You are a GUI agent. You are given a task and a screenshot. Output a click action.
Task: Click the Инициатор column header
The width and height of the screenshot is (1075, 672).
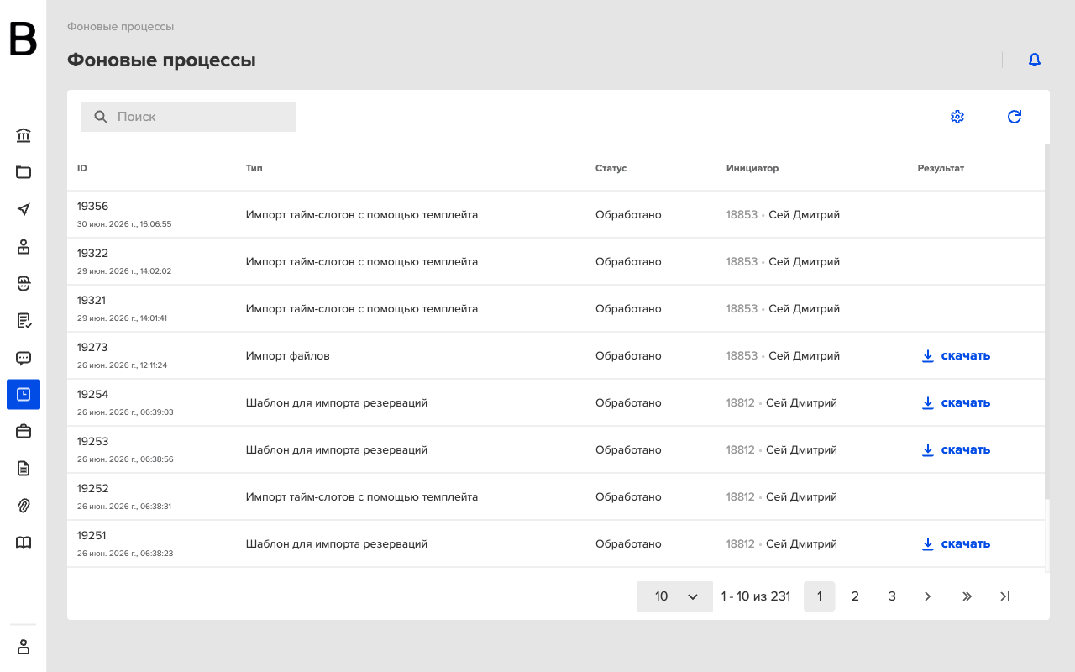coord(752,168)
